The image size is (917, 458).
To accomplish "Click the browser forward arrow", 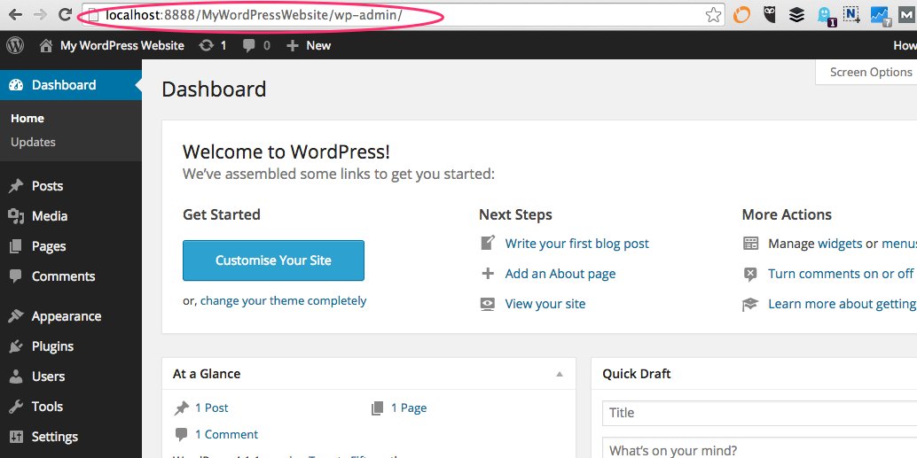I will click(x=41, y=14).
